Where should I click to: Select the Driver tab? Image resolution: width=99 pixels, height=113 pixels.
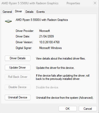[x=18, y=11]
